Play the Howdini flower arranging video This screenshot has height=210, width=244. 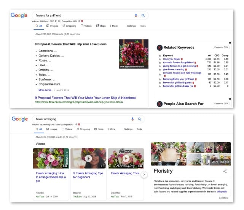tap(51, 158)
